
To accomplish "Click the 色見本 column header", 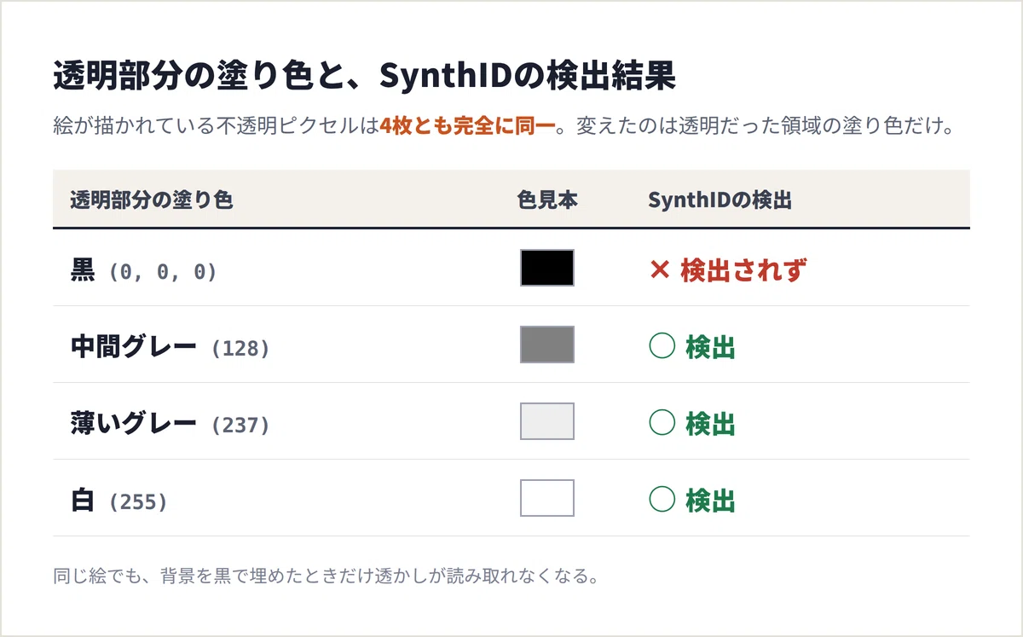I will click(x=547, y=200).
